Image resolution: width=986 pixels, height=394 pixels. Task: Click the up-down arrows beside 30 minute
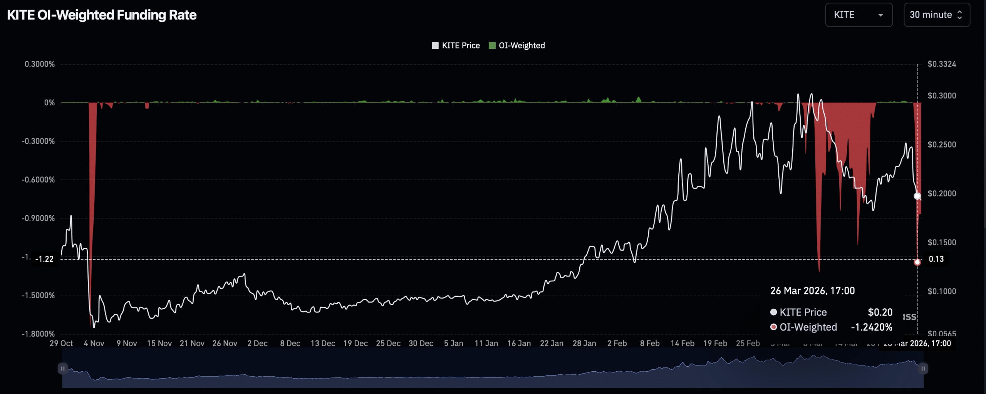(959, 15)
